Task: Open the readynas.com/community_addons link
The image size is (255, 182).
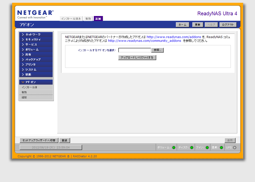Action: tap(144, 41)
